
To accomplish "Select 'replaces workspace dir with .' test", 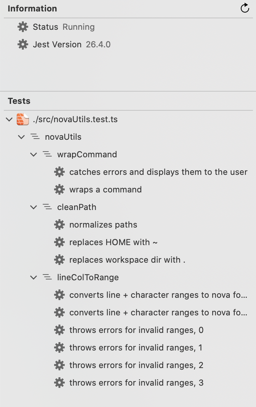I will pyautogui.click(x=127, y=260).
